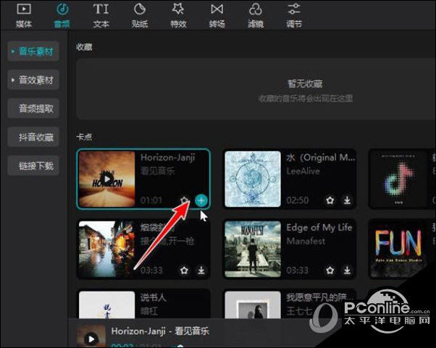Screen dimensions: 436x348
Task: Click the 02:50 duration label
Action: click(297, 200)
